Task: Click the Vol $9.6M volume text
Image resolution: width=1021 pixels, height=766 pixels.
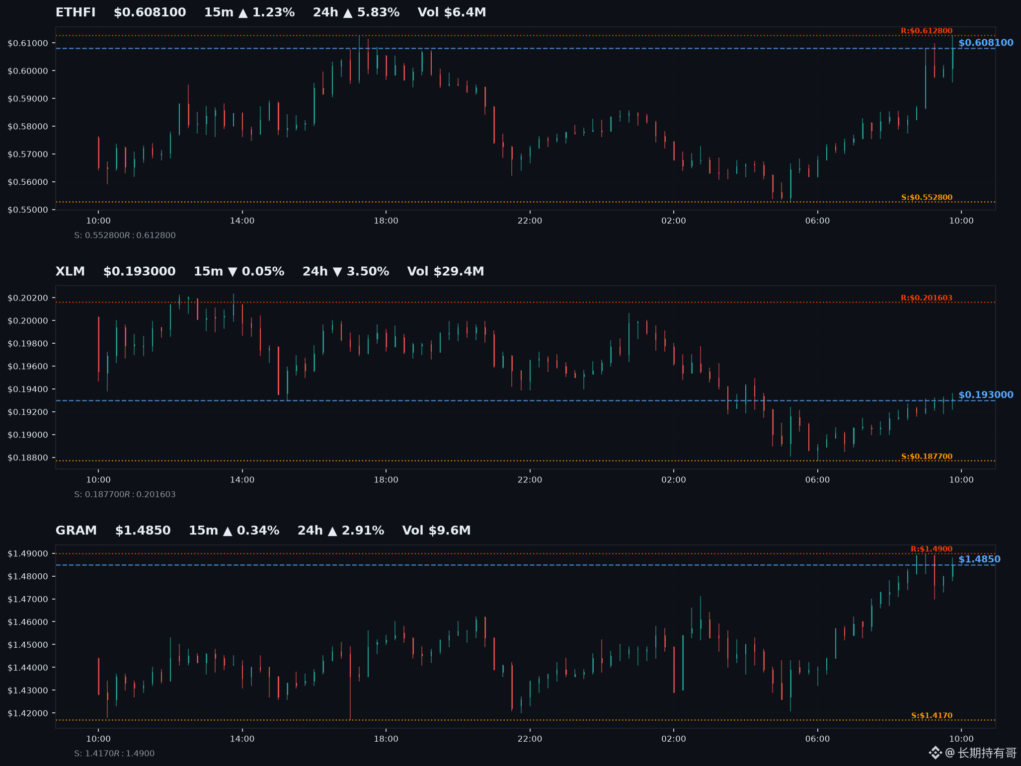Action: [x=437, y=531]
